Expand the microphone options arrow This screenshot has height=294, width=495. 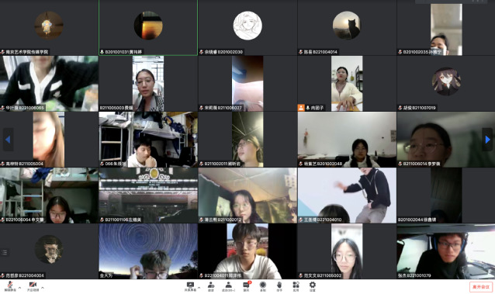(x=20, y=288)
